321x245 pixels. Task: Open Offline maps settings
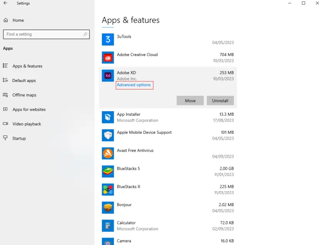[24, 95]
